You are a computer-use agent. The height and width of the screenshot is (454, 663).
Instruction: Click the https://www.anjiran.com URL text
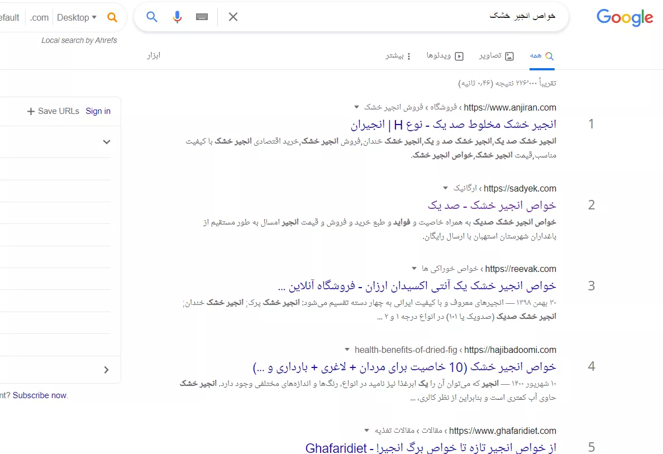[x=510, y=107]
